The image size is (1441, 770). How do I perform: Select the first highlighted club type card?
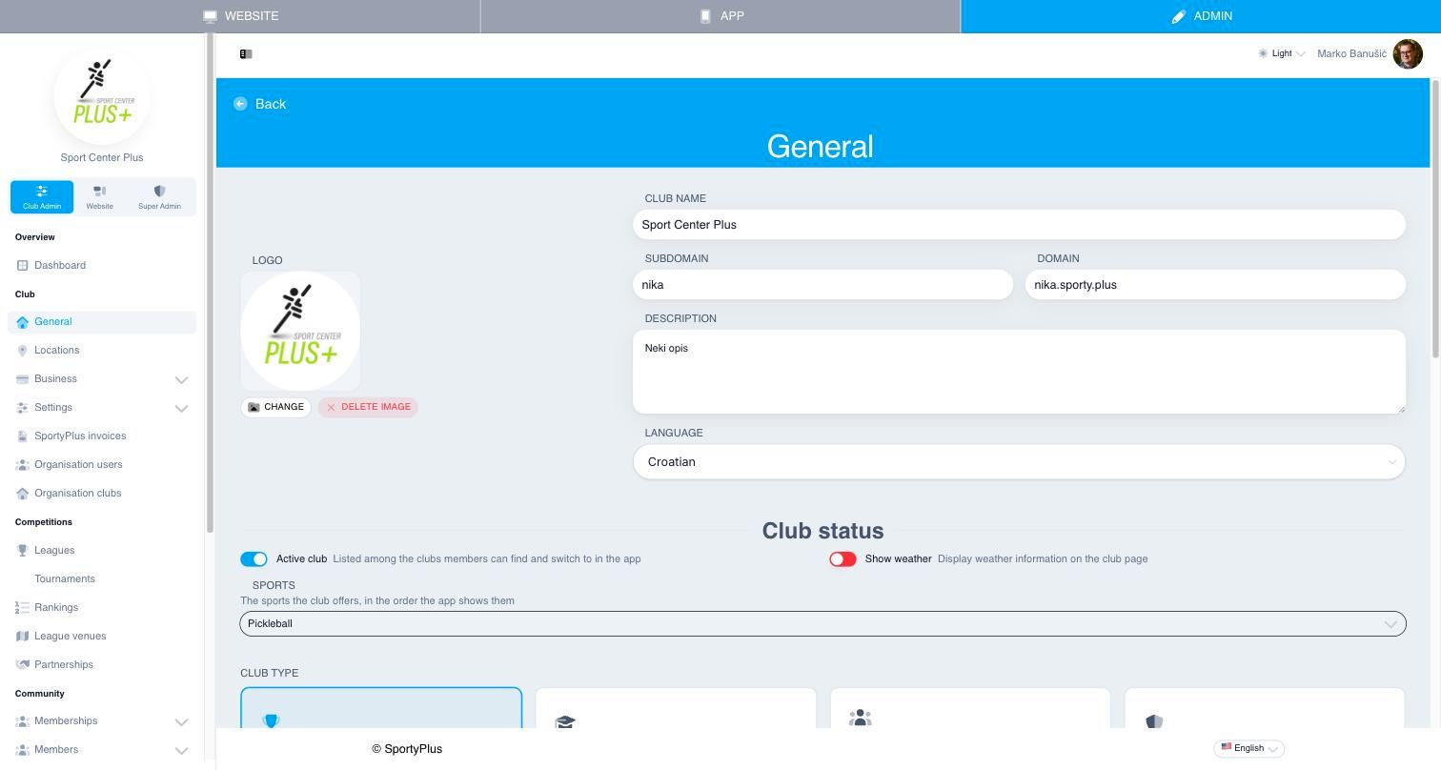click(x=381, y=707)
